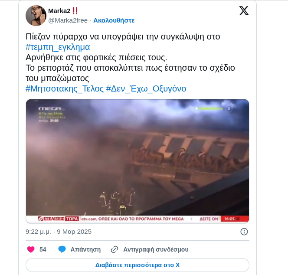Open the tweet timestamp 9 Μαρ 2025

click(74, 232)
